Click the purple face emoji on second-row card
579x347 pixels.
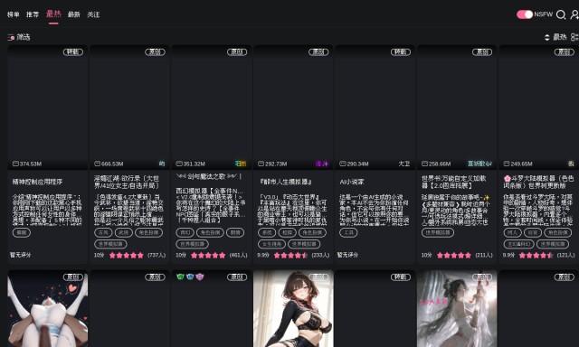click(x=200, y=277)
